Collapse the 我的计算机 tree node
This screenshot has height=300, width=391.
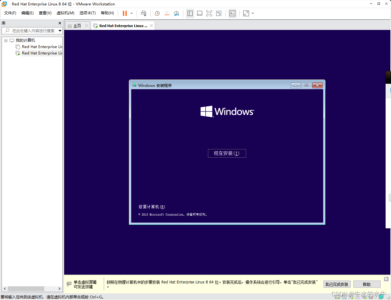coord(6,40)
